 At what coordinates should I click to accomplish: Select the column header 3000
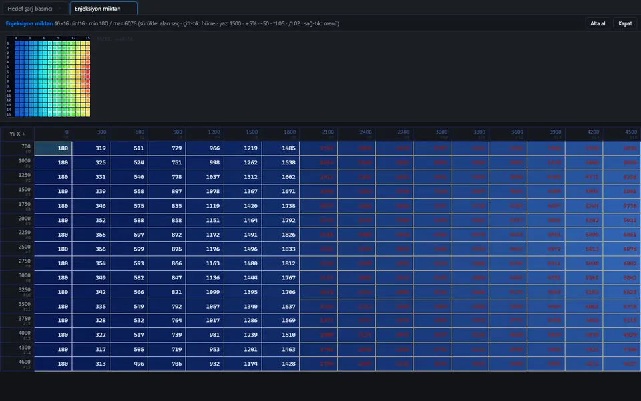coord(432,134)
